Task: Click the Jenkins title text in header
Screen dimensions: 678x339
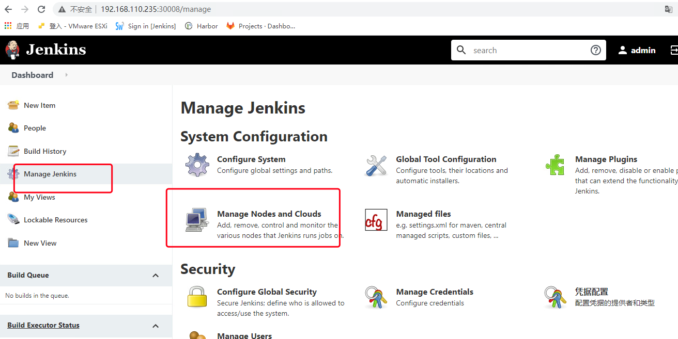Action: (x=56, y=50)
